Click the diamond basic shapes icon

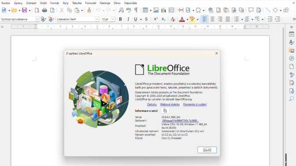[x=275, y=10]
